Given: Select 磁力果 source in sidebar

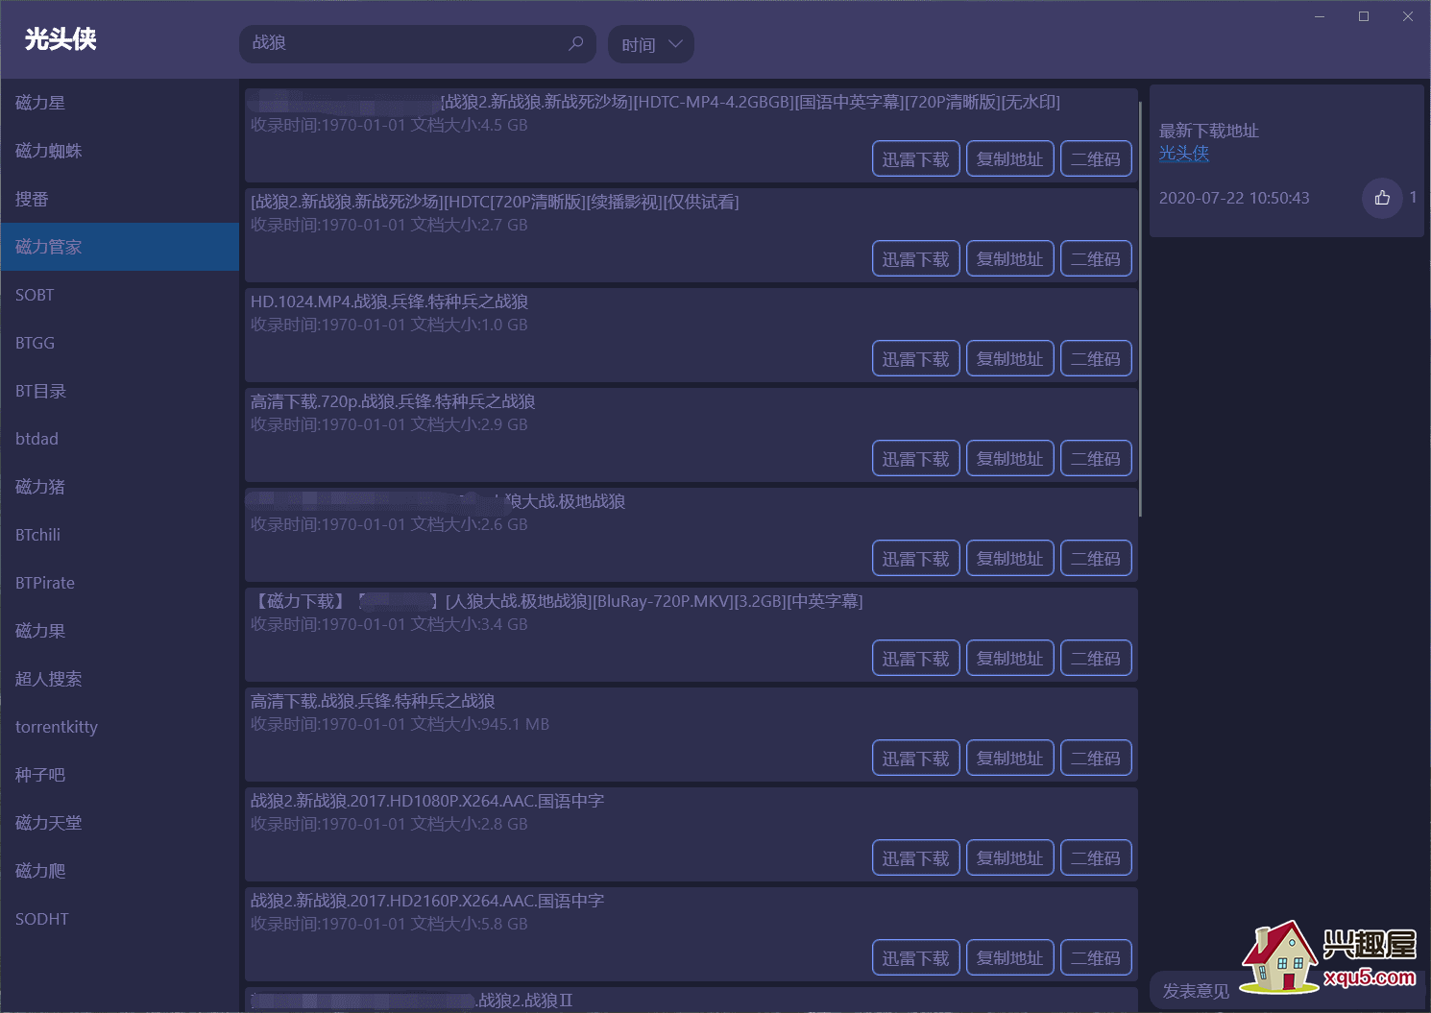Looking at the screenshot, I should (x=120, y=631).
